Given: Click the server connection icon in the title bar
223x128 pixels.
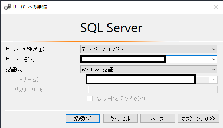Looking at the screenshot, I should [x=7, y=7].
